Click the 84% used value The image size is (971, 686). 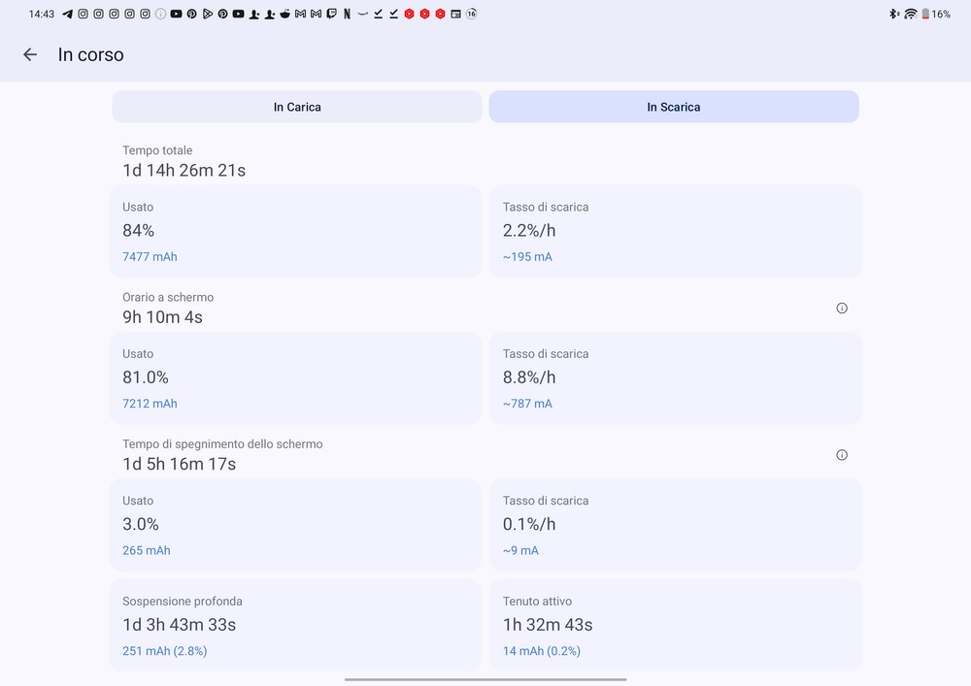138,230
